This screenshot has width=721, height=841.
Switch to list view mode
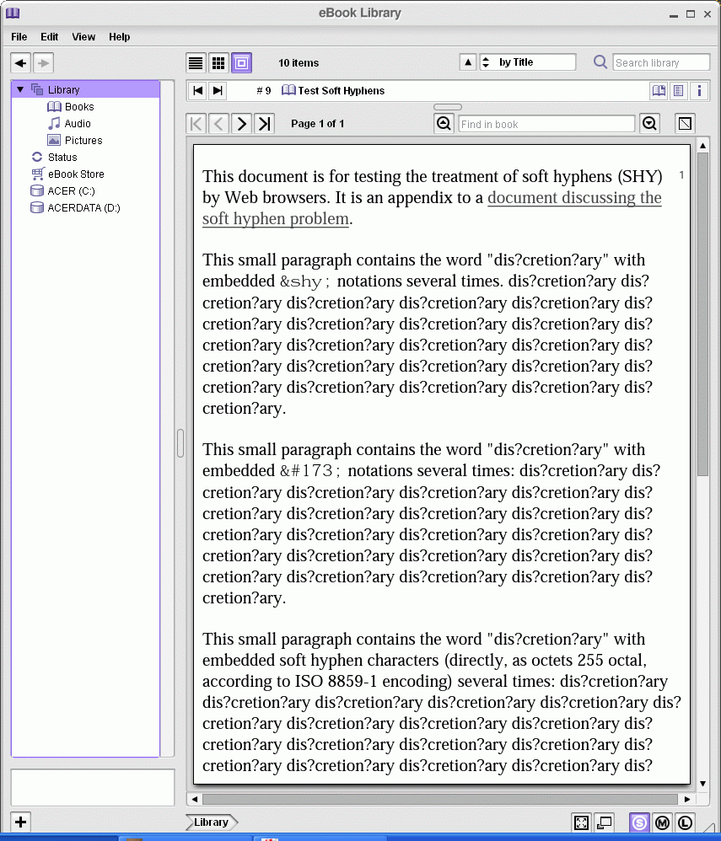click(x=196, y=63)
